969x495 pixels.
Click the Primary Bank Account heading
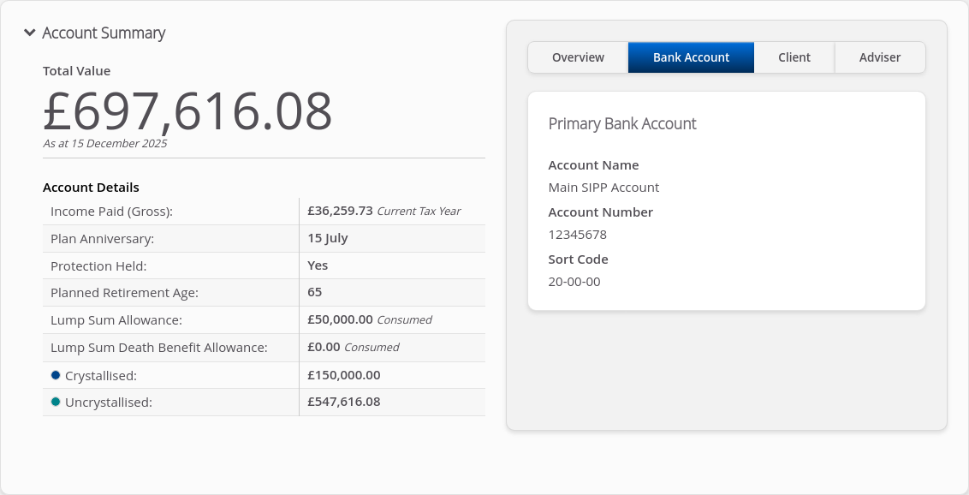tap(622, 123)
